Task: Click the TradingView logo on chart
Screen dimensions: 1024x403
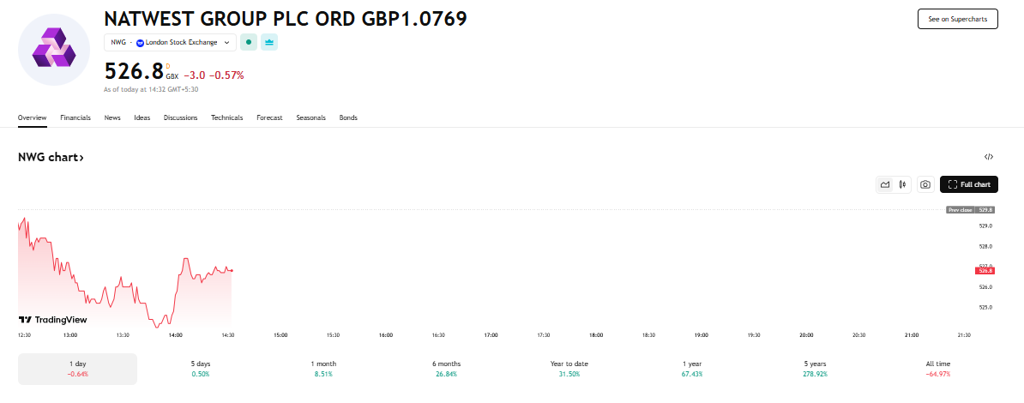Action: click(x=53, y=319)
